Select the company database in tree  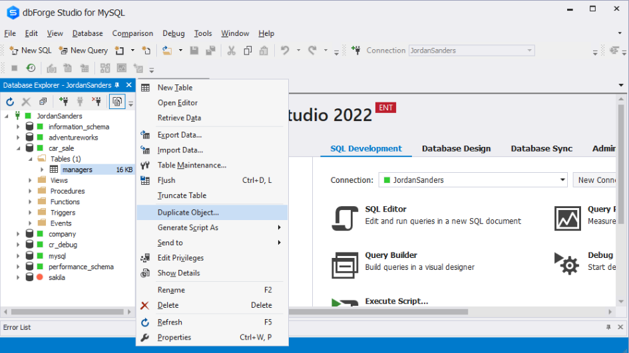pos(62,234)
